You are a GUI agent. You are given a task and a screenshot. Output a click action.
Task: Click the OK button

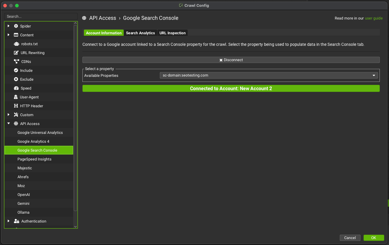pyautogui.click(x=374, y=238)
